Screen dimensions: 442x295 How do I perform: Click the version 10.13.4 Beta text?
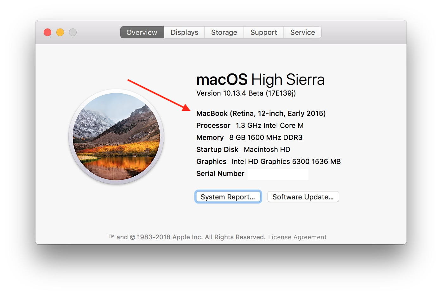coord(246,93)
